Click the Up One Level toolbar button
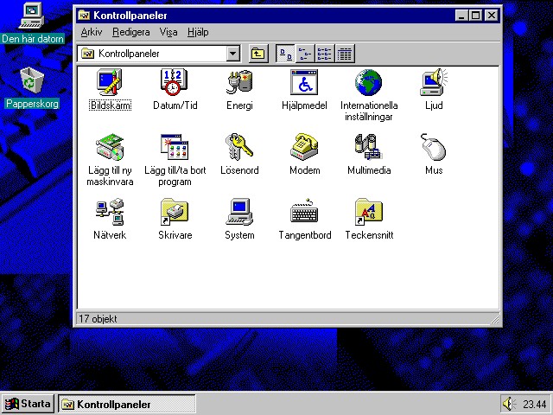 pos(258,54)
